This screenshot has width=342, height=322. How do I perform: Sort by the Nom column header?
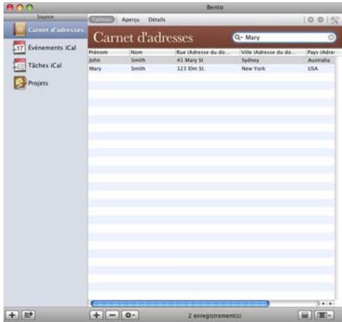click(152, 52)
